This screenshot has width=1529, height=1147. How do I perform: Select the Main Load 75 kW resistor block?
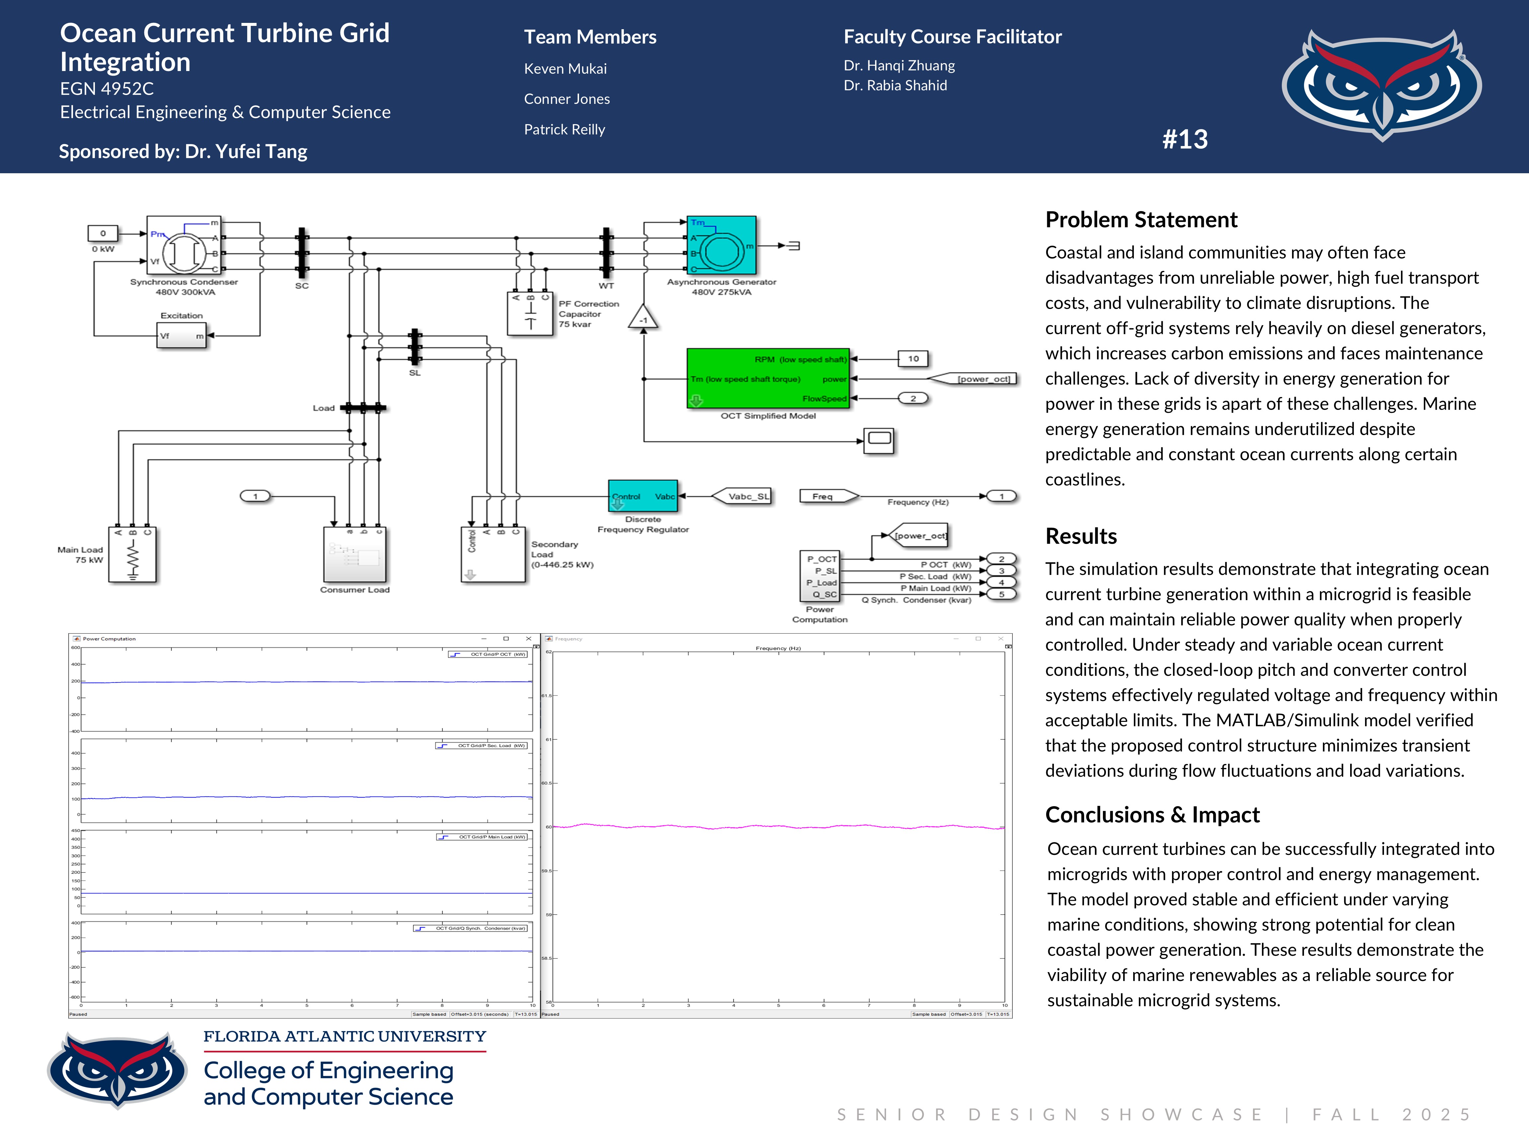133,555
